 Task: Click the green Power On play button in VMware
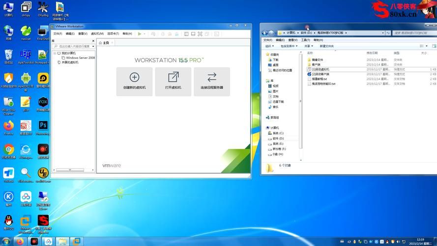(139, 34)
